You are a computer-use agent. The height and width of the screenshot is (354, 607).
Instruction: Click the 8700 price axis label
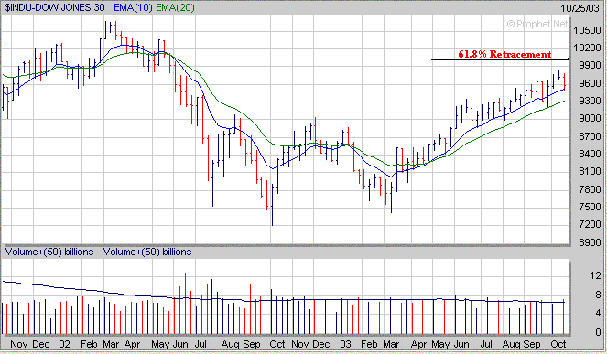click(590, 136)
